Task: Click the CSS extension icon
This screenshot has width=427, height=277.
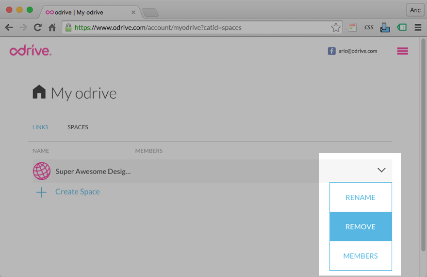Action: (369, 28)
